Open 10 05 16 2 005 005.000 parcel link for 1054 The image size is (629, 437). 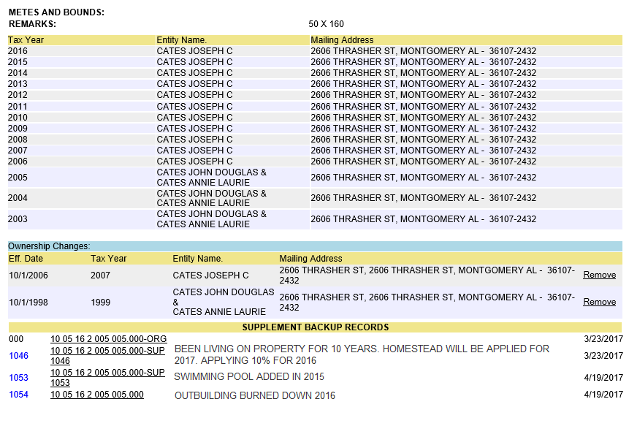96,395
